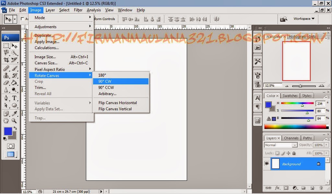Choose Flip Canvas Horizontal
Screen dimensions: 332x194
coord(121,103)
